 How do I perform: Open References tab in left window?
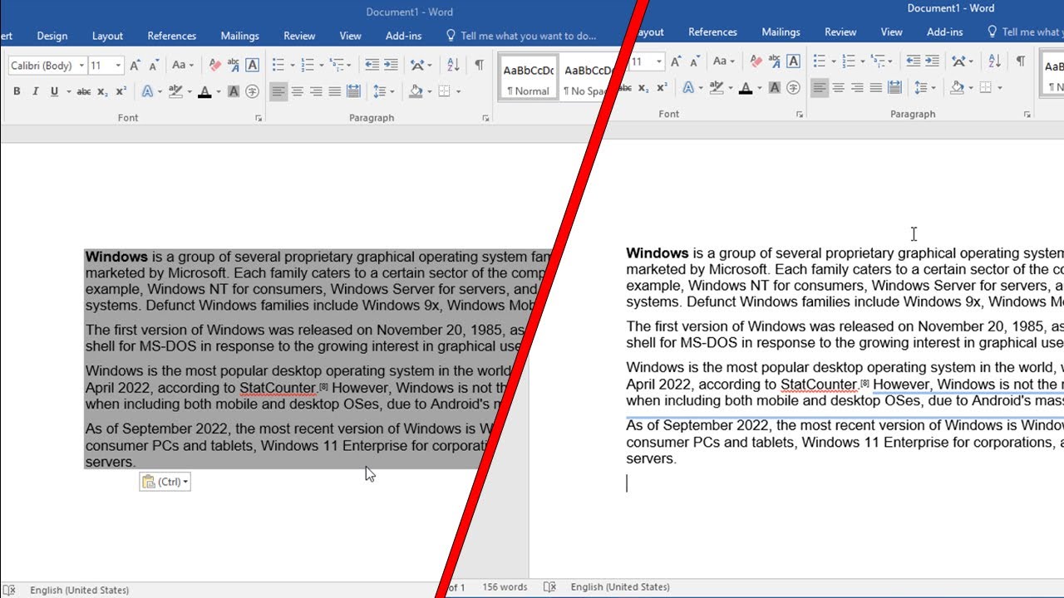click(x=172, y=36)
